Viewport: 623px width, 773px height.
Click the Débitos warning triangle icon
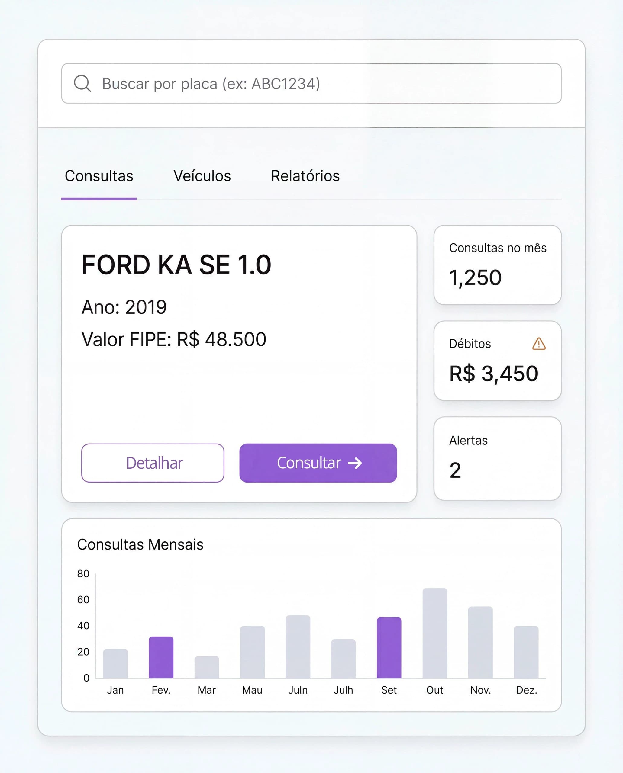pos(539,344)
